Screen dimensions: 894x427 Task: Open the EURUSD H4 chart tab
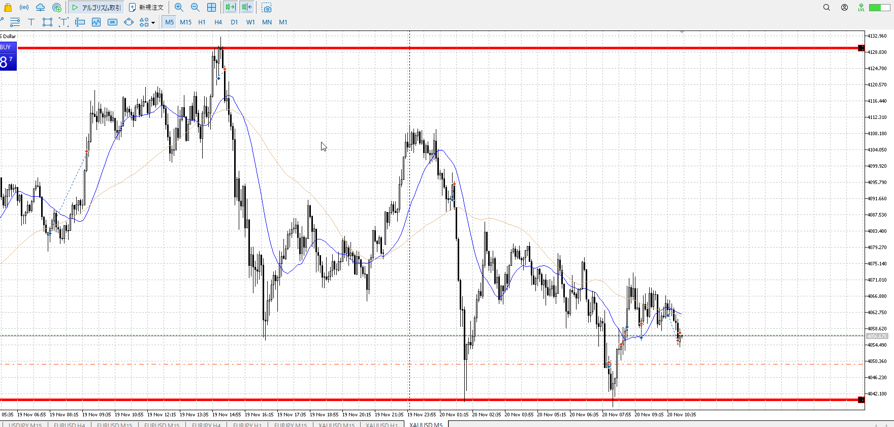point(69,424)
